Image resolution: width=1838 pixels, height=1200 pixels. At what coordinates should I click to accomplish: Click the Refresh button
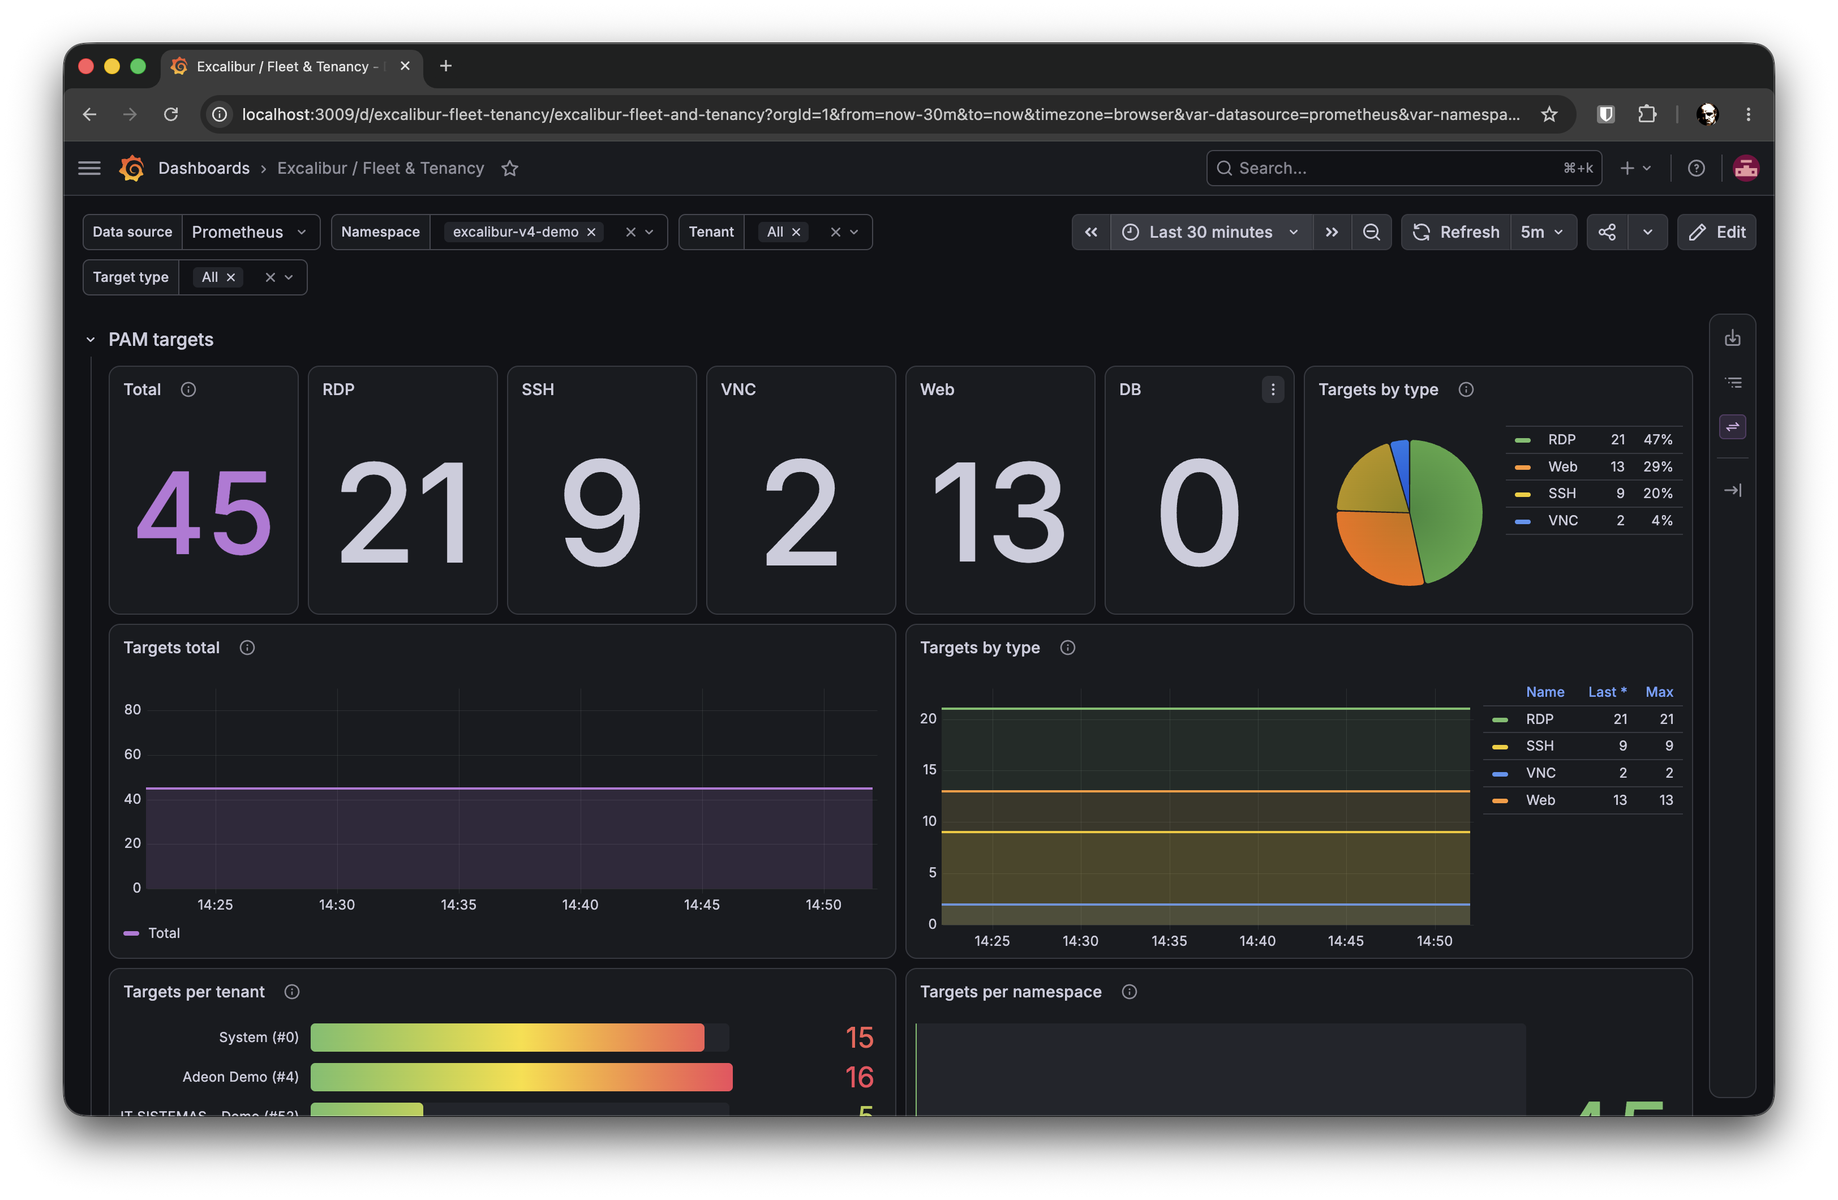[1455, 232]
